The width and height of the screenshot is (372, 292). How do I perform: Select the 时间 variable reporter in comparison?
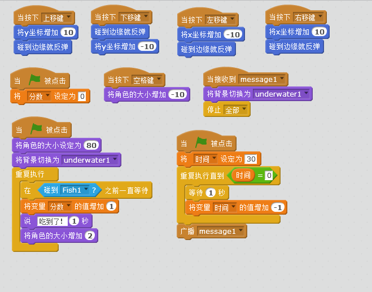click(243, 176)
